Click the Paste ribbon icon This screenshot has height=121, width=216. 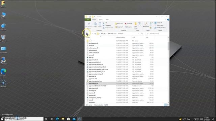click(x=100, y=25)
